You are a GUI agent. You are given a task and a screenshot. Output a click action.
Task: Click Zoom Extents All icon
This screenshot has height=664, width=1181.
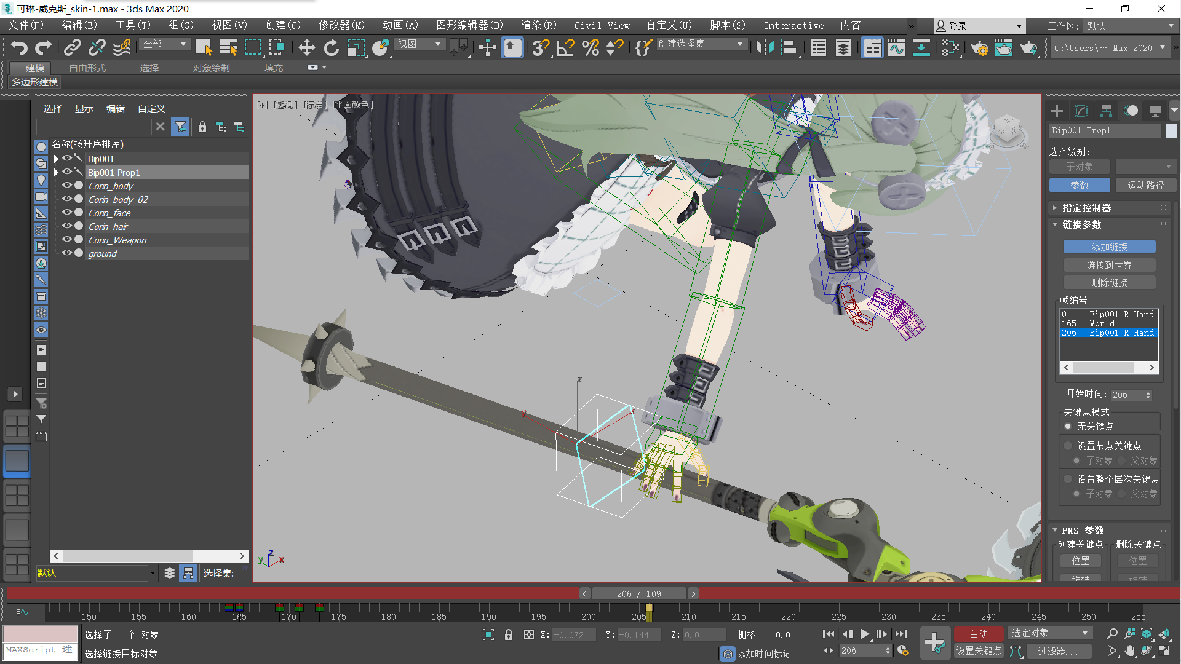point(1164,634)
